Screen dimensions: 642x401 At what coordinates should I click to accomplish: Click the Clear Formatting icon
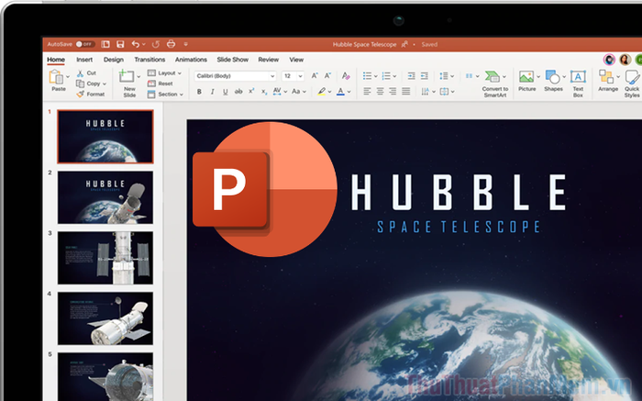pos(346,76)
